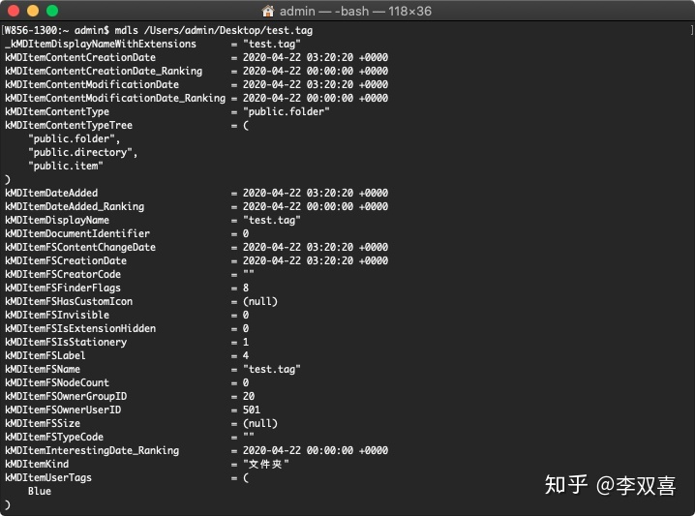Click the "public.folder" value of kMDItemContentType

click(287, 111)
